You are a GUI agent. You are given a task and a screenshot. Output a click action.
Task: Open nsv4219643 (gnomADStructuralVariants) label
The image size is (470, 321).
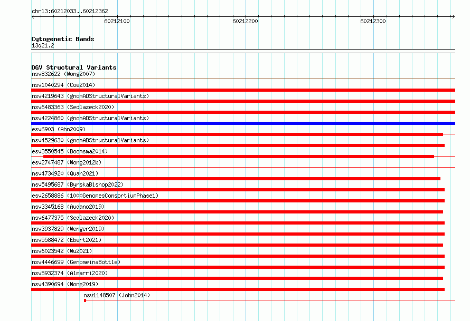(90, 96)
